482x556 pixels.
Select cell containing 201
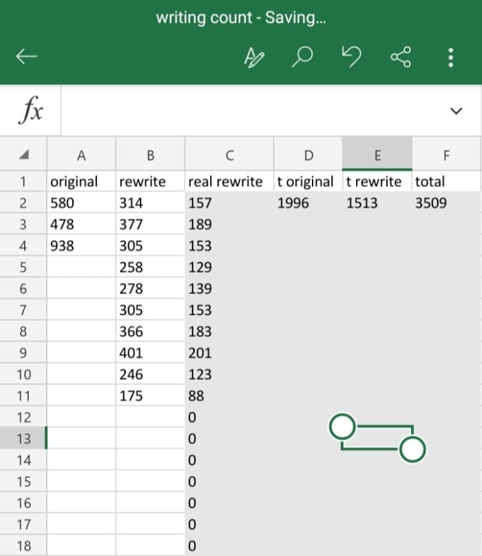tap(229, 353)
